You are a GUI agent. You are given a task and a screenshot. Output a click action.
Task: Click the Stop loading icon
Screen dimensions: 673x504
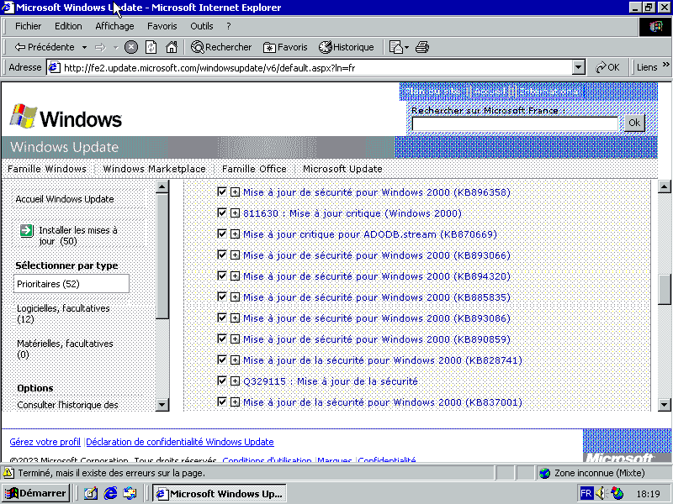tap(131, 47)
